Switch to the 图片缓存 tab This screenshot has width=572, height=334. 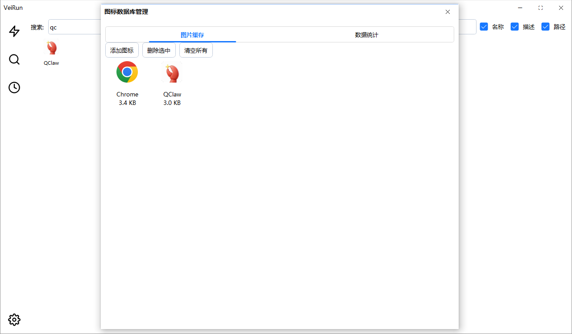pos(192,35)
